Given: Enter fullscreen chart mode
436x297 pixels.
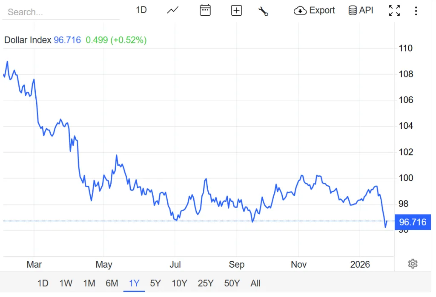Looking at the screenshot, I should 394,10.
